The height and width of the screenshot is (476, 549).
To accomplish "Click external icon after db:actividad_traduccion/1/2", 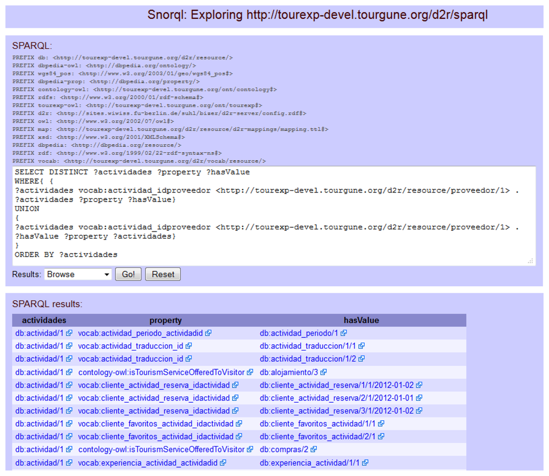I will click(x=361, y=359).
